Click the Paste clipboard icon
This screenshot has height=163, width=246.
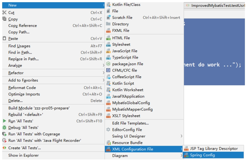(x=4, y=38)
